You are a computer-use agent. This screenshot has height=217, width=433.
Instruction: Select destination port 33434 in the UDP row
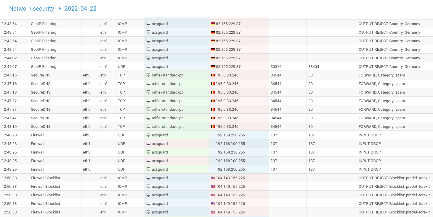314,66
